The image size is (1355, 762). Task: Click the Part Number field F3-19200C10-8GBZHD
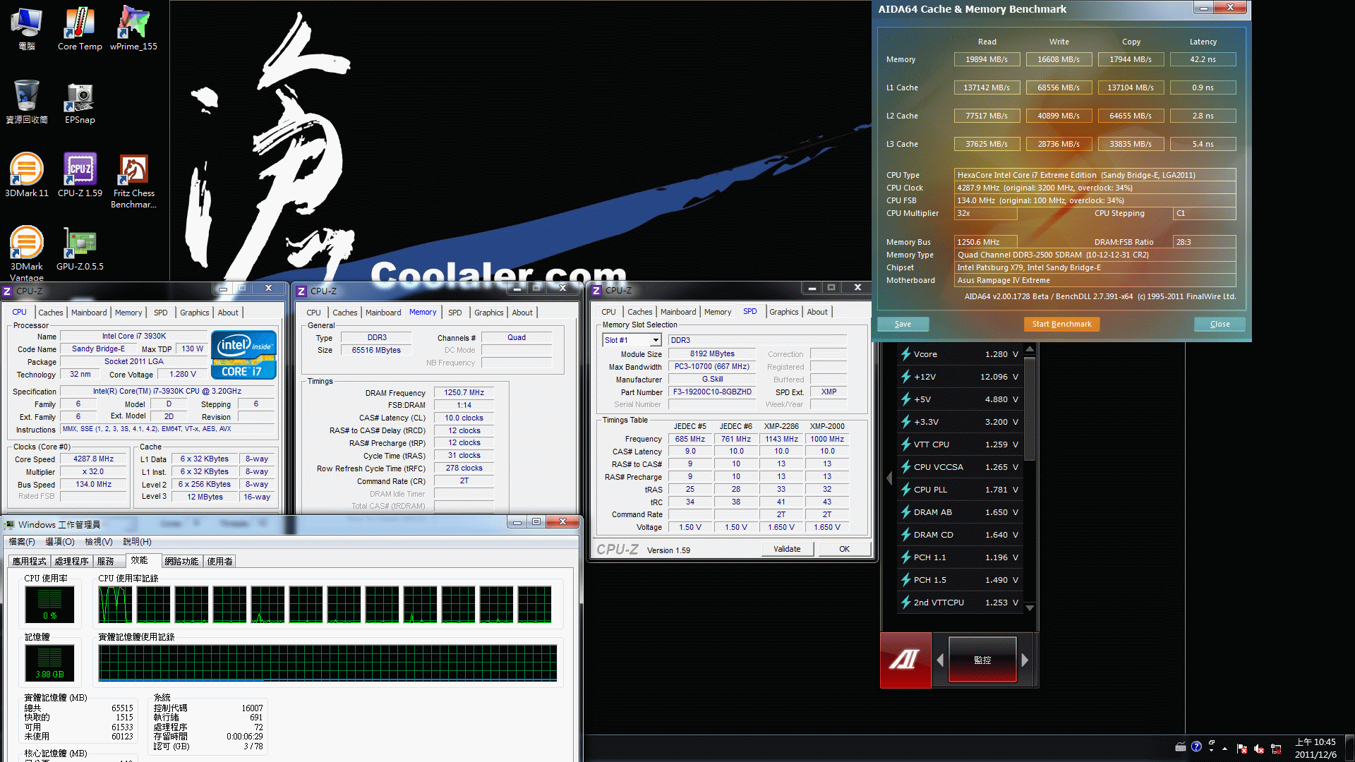(x=712, y=392)
